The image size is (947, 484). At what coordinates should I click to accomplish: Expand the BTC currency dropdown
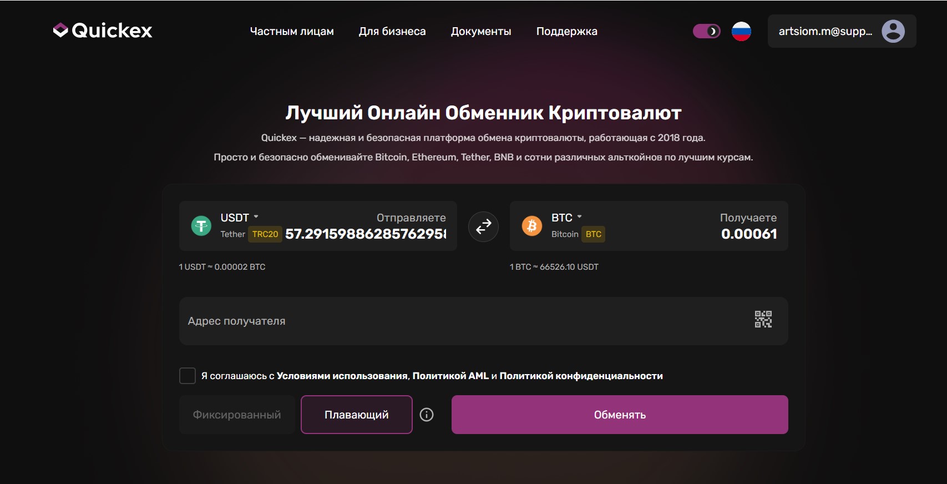coord(566,218)
